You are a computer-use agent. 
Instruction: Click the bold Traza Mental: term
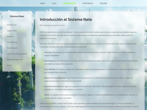(50, 69)
